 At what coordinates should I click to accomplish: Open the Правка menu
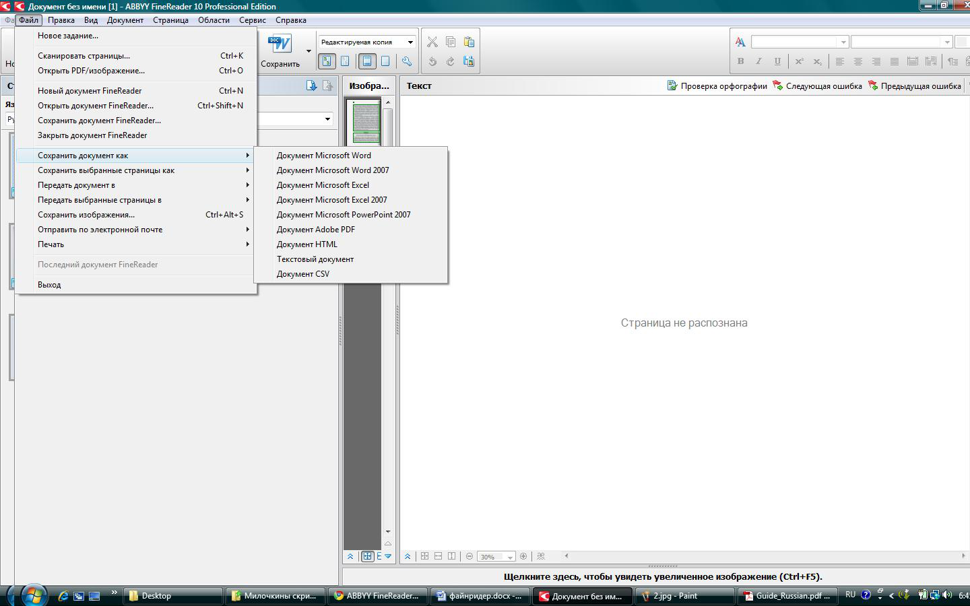[61, 20]
